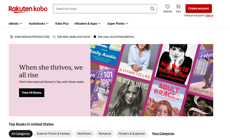Open the shopping Cart icon
Screen dimensions: 230x139
178,7
